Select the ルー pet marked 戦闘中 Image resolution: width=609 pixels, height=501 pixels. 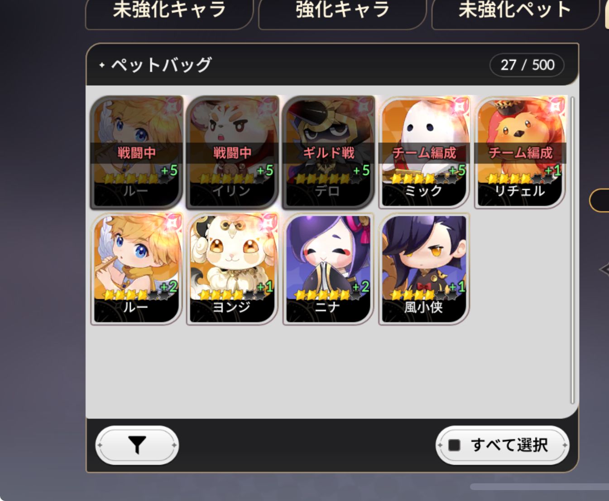tap(137, 152)
